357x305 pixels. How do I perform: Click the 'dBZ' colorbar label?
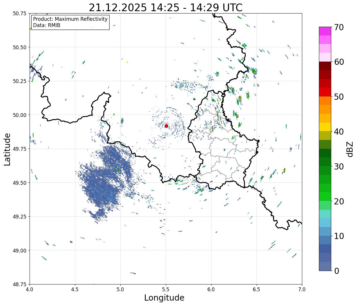tap(350, 149)
